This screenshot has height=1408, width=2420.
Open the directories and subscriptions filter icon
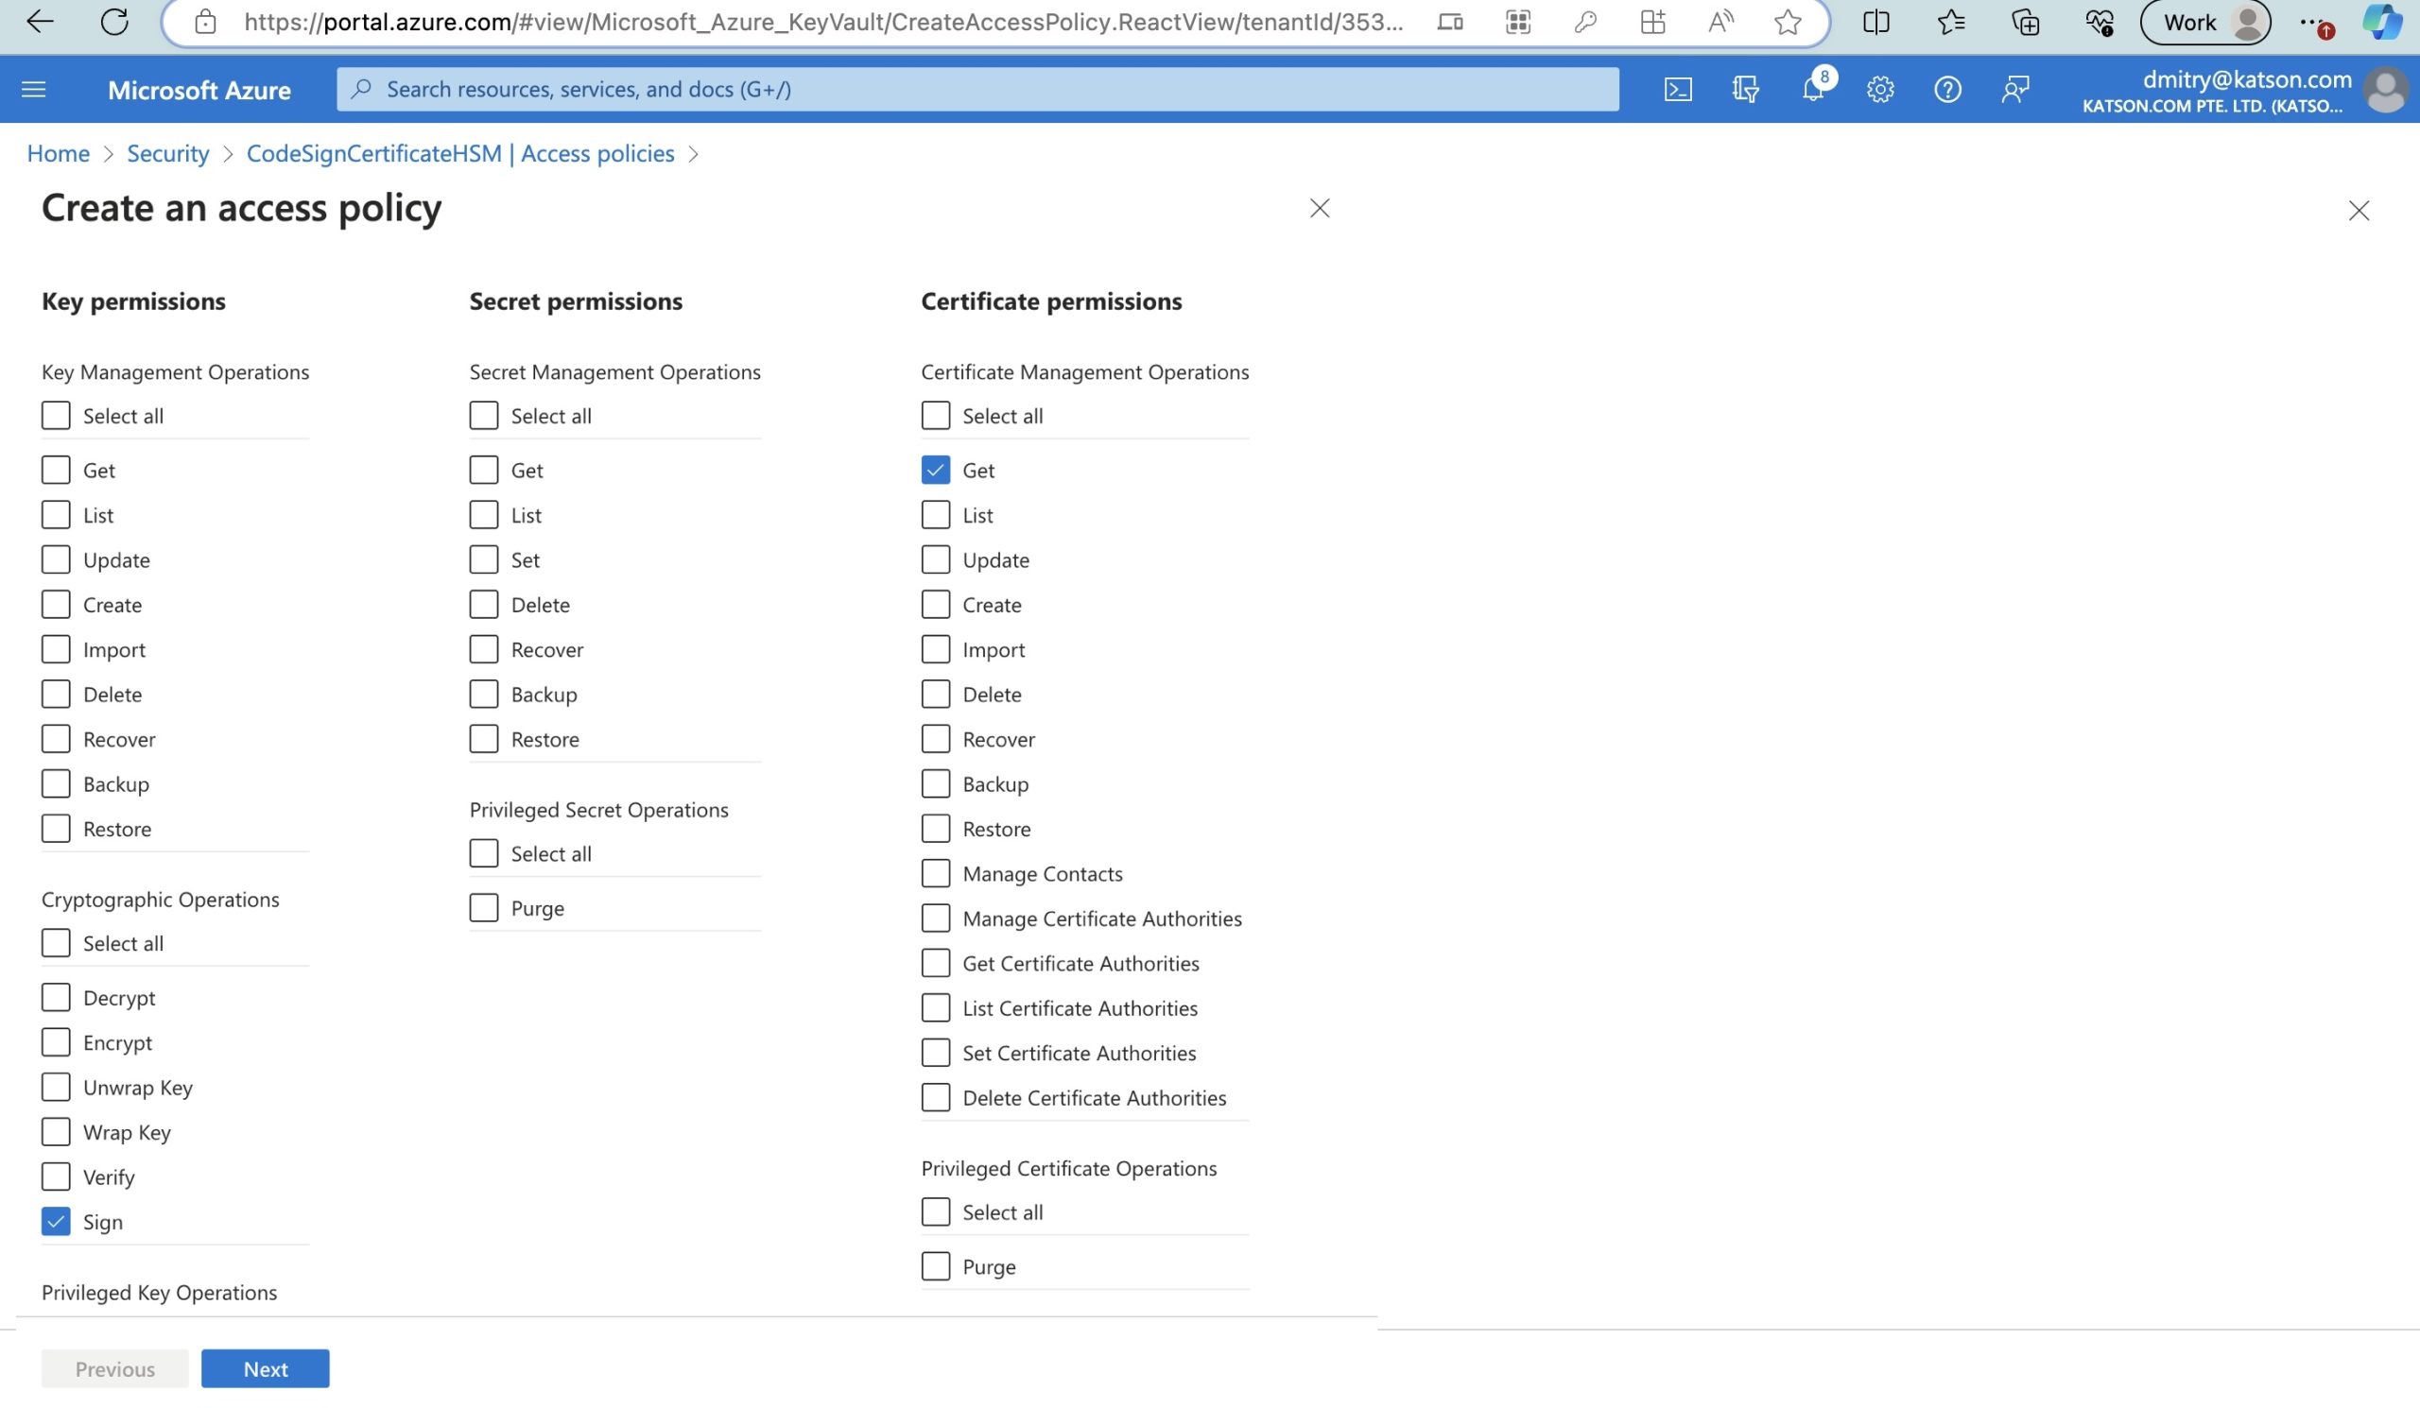1745,89
